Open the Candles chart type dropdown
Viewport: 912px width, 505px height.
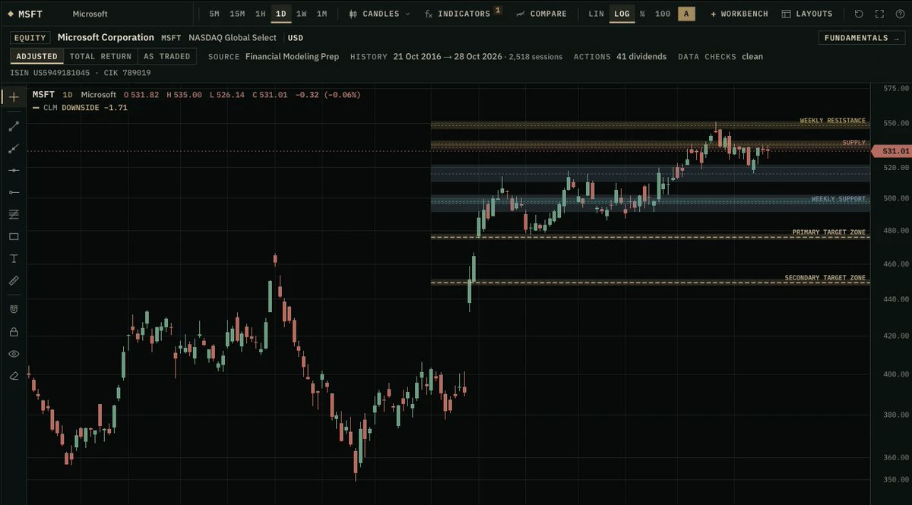click(379, 14)
